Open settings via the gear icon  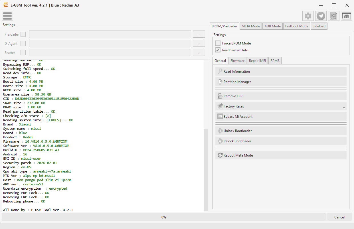coord(308,16)
